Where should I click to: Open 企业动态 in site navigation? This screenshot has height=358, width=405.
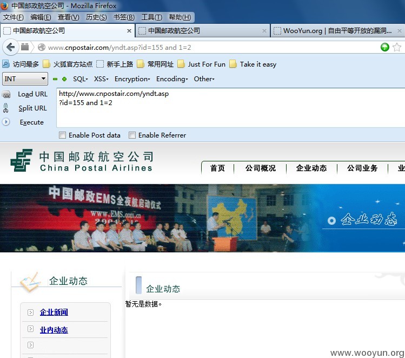click(x=311, y=168)
